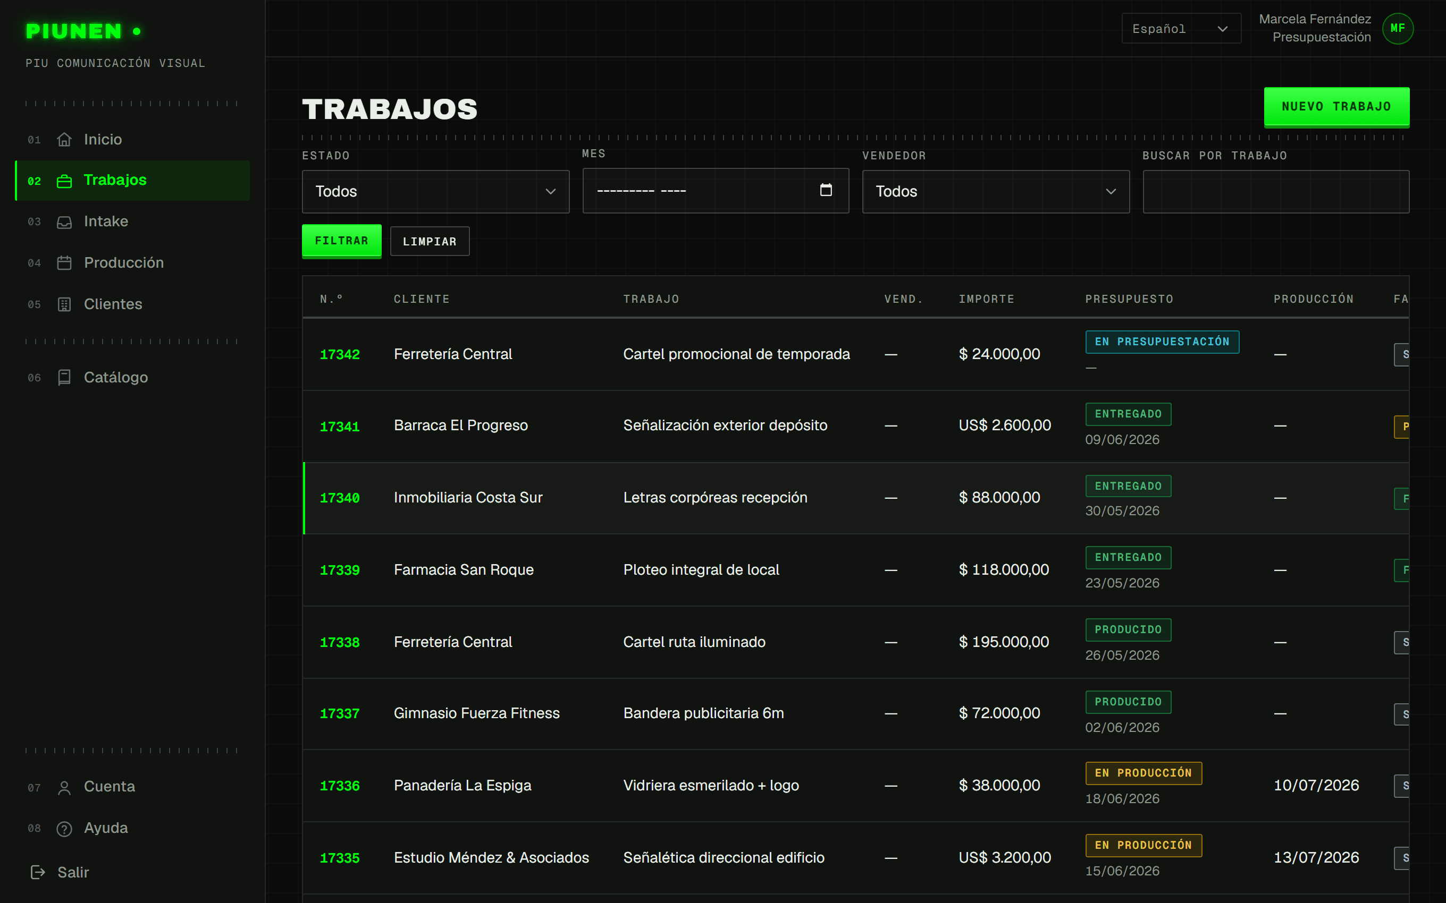Viewport: 1446px width, 903px height.
Task: Click the Marcela Fernández user name
Action: pos(1315,19)
